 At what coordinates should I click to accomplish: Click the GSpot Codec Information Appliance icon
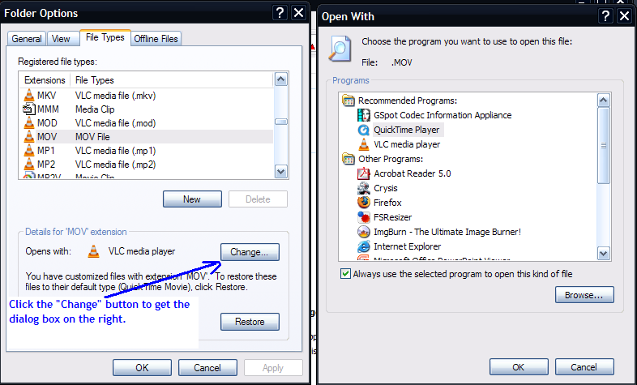(364, 115)
